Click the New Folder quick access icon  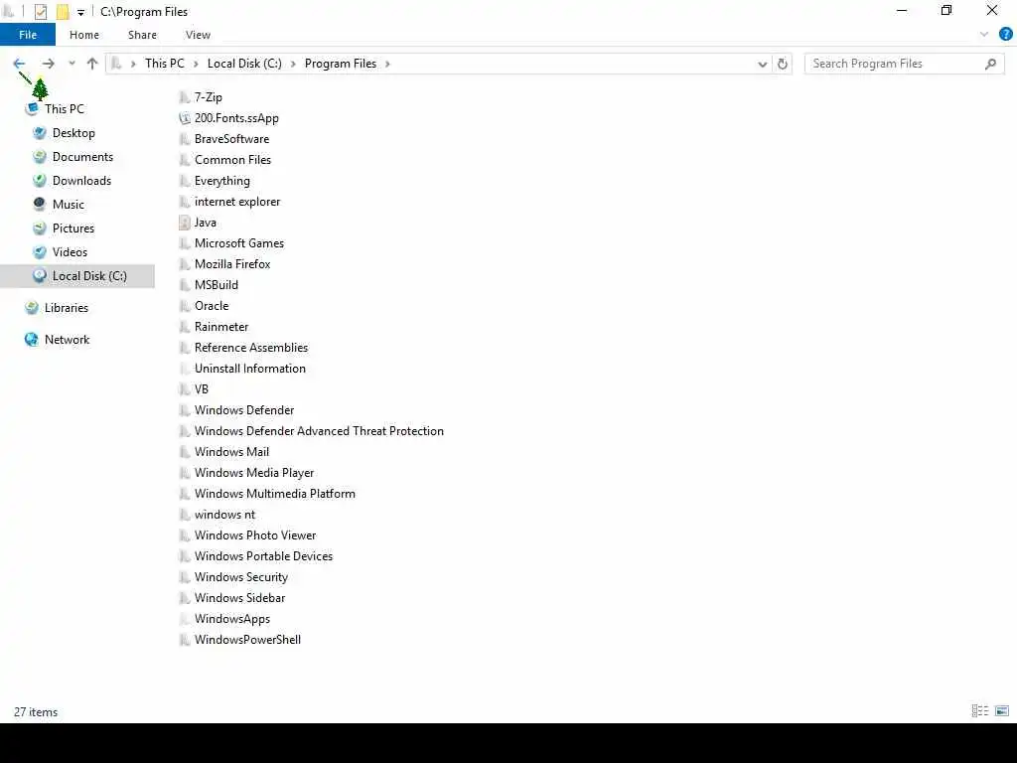[x=63, y=12]
